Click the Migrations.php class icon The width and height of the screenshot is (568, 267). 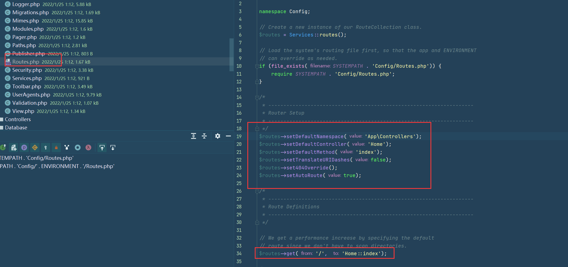8,12
